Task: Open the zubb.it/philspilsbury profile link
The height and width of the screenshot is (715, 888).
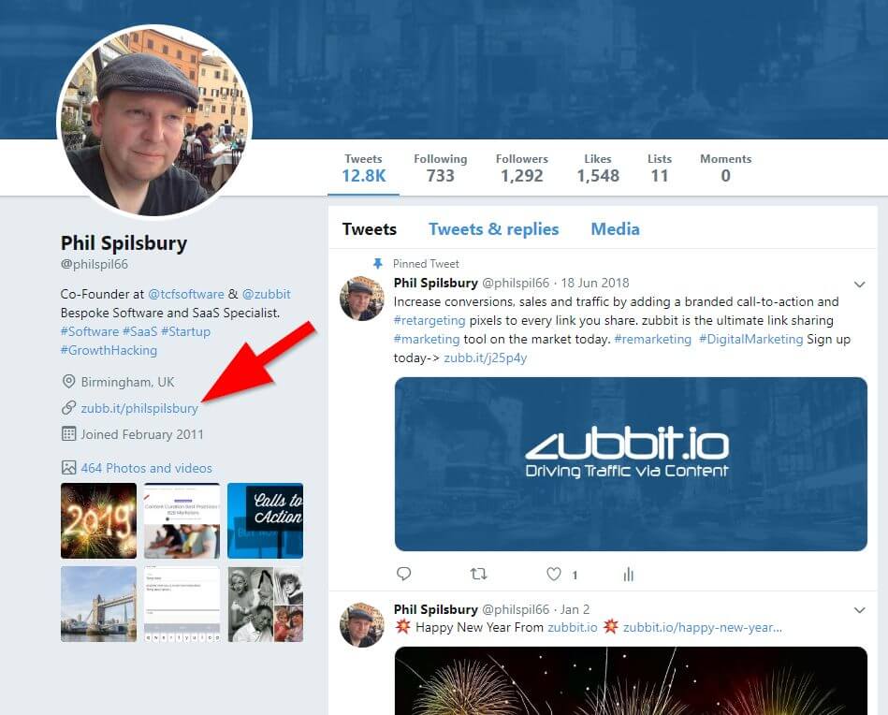Action: coord(139,408)
